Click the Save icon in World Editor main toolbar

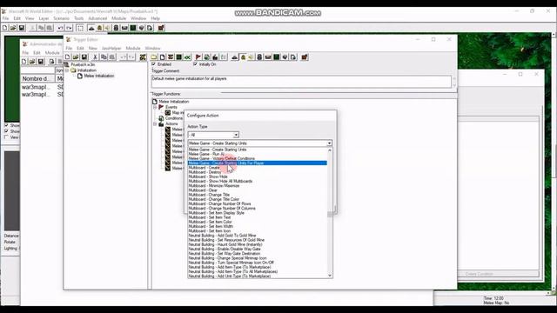pos(22,28)
